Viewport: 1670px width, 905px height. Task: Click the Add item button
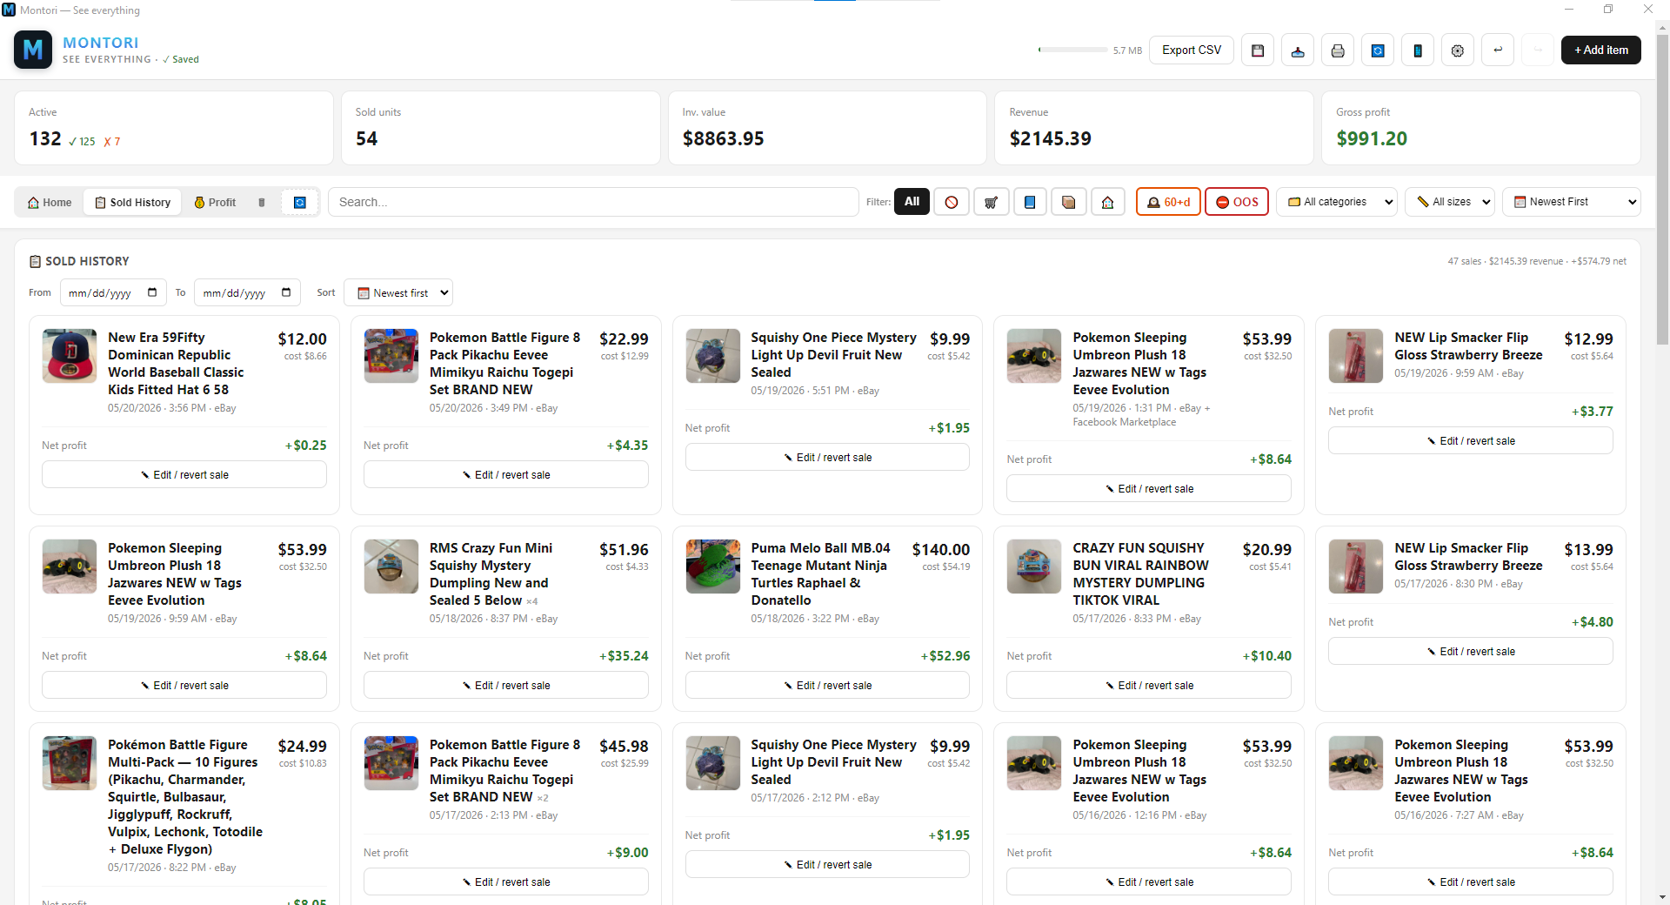coord(1601,50)
